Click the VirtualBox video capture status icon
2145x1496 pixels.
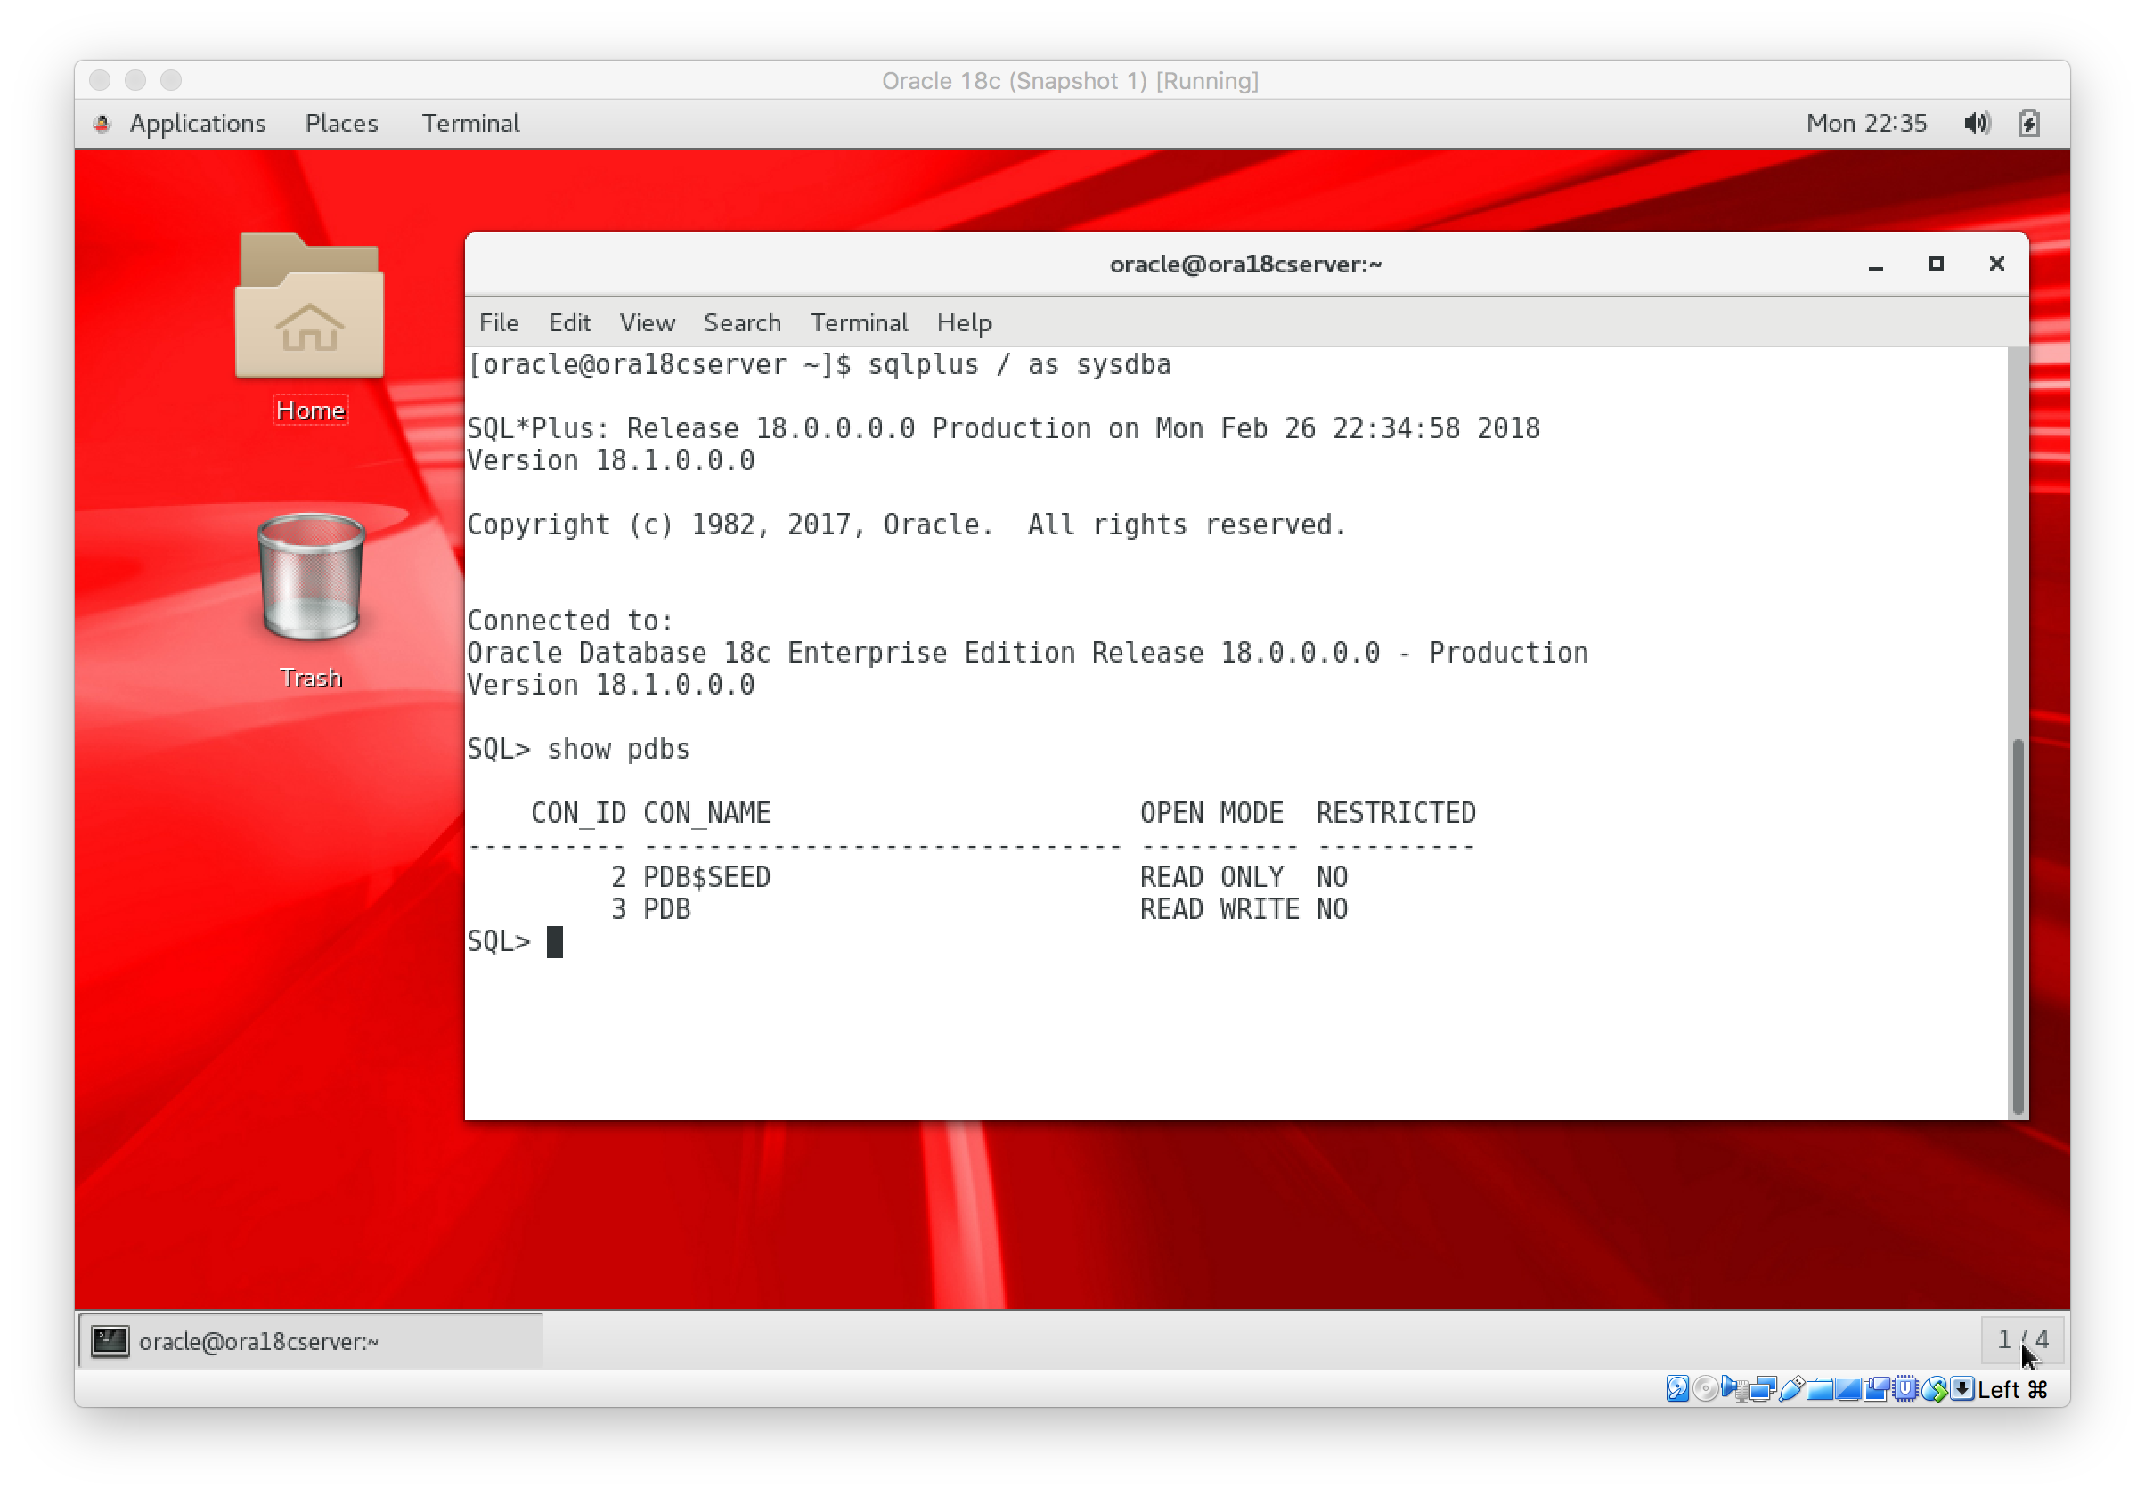tap(1877, 1388)
